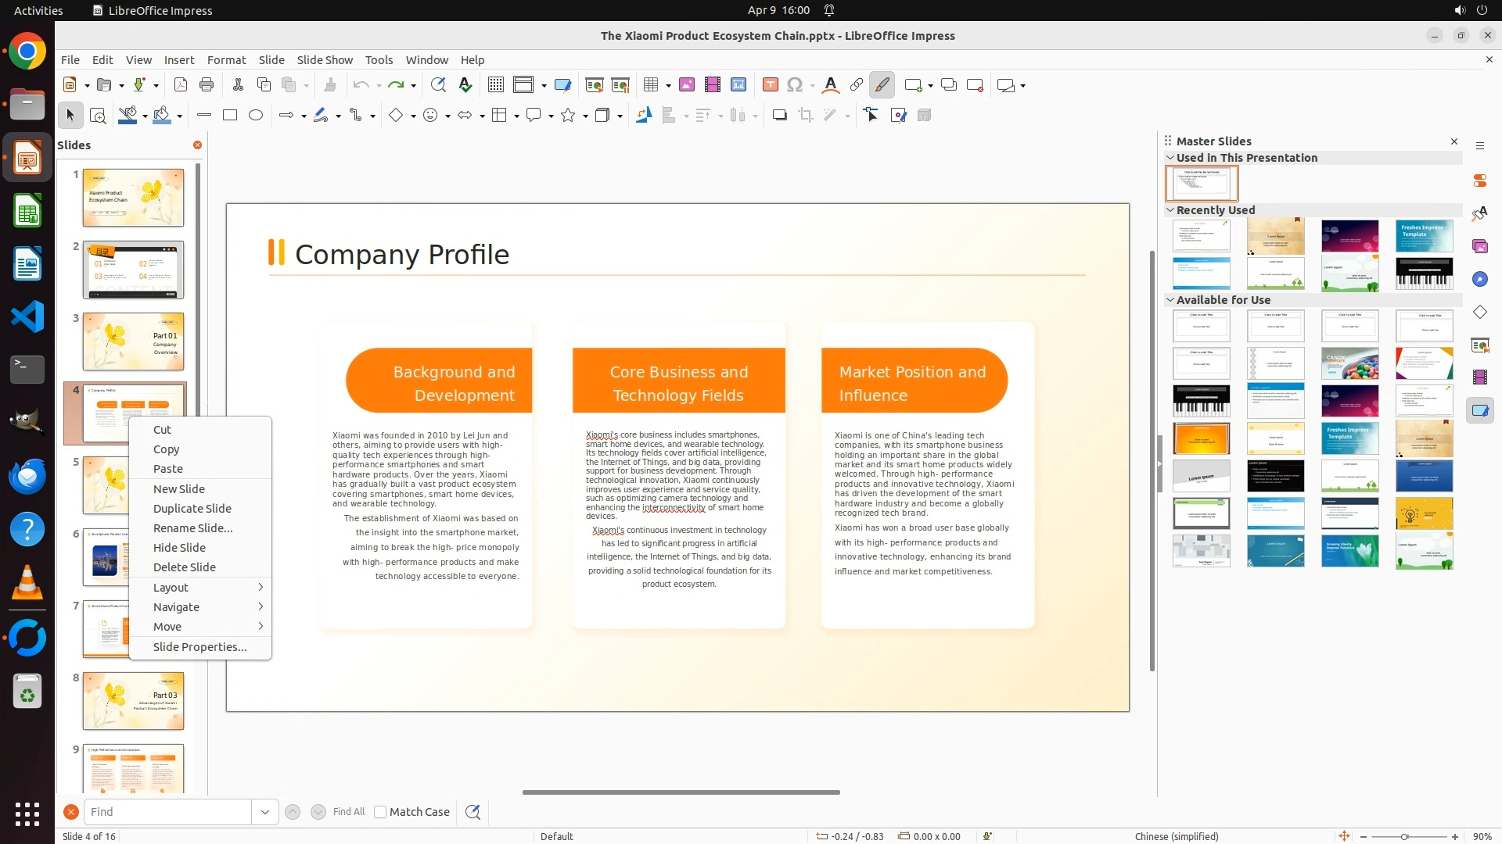This screenshot has height=844, width=1502.
Task: Choose Duplicate Slide from the context menu
Action: [192, 509]
